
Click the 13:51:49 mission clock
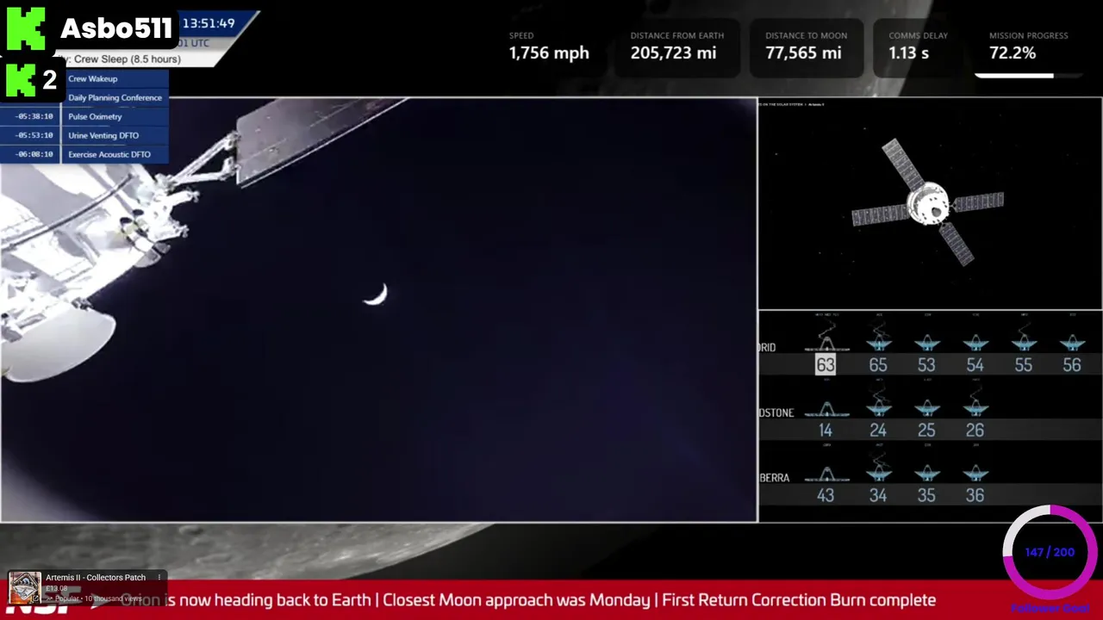point(209,24)
